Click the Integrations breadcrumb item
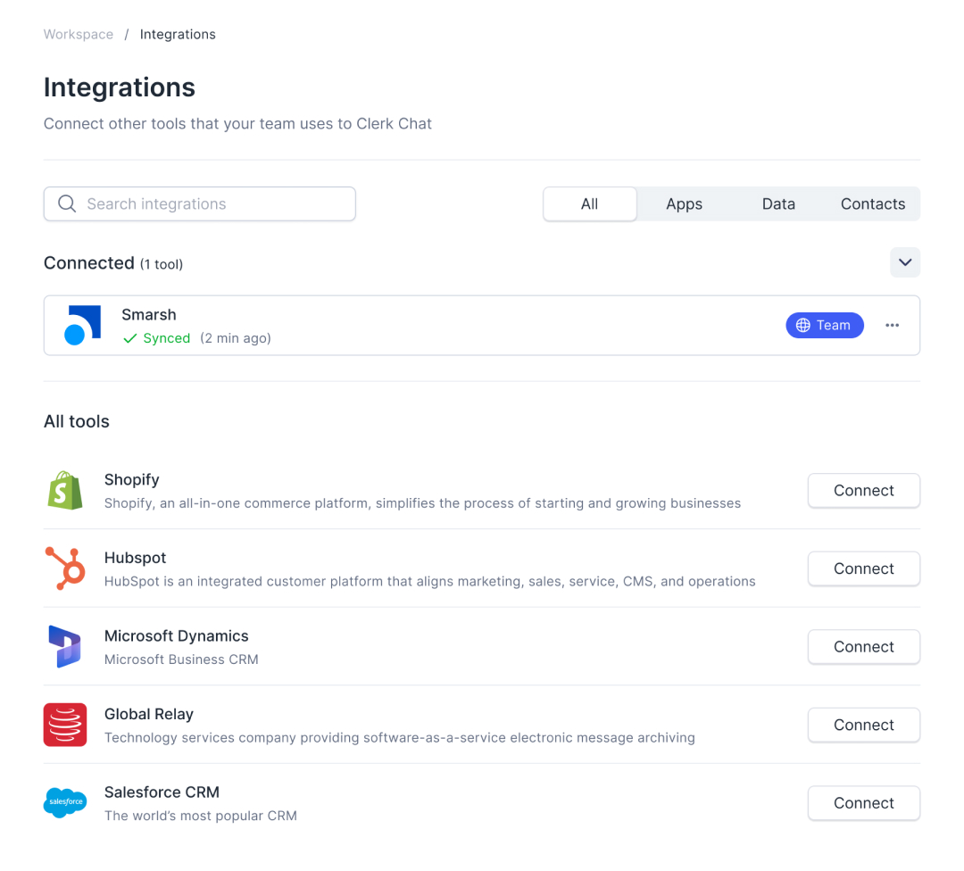This screenshot has width=964, height=871. coord(178,35)
